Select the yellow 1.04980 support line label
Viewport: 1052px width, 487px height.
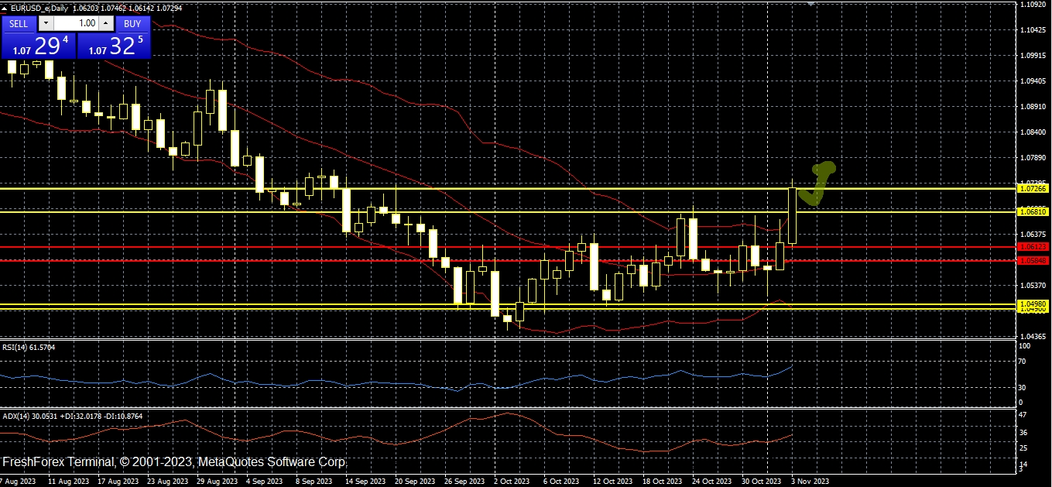coord(1033,304)
